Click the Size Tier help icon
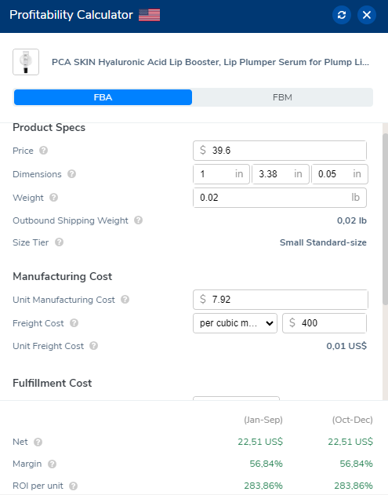388x495 pixels. [x=59, y=242]
